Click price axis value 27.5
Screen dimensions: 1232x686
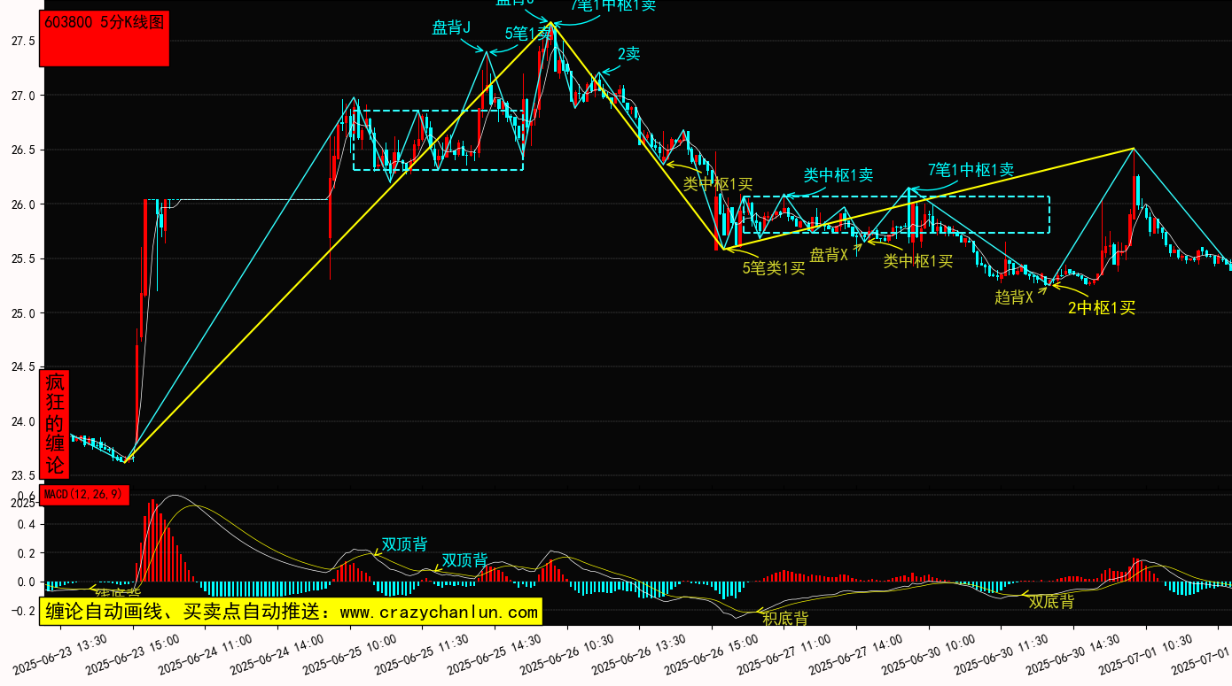(23, 41)
